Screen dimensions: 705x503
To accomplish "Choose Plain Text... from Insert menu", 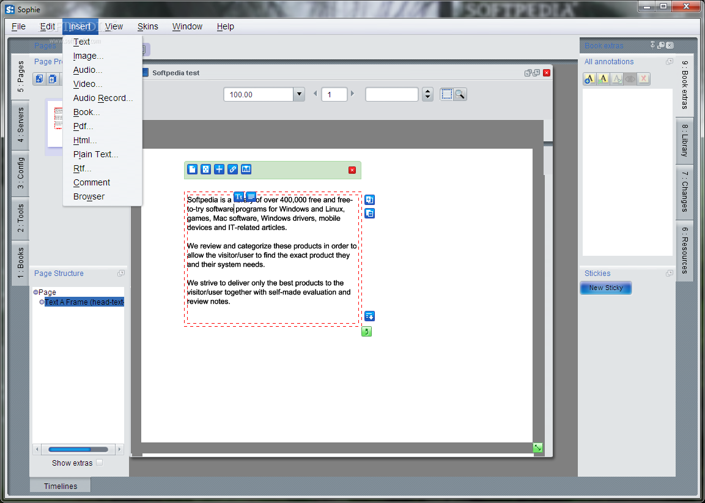I will pyautogui.click(x=103, y=154).
